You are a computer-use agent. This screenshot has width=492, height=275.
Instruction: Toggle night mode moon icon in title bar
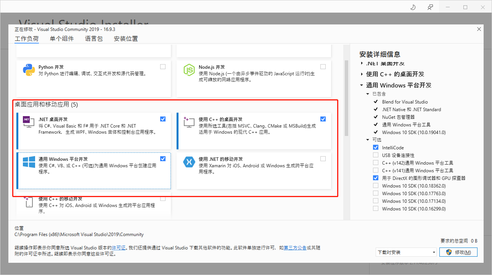click(413, 7)
